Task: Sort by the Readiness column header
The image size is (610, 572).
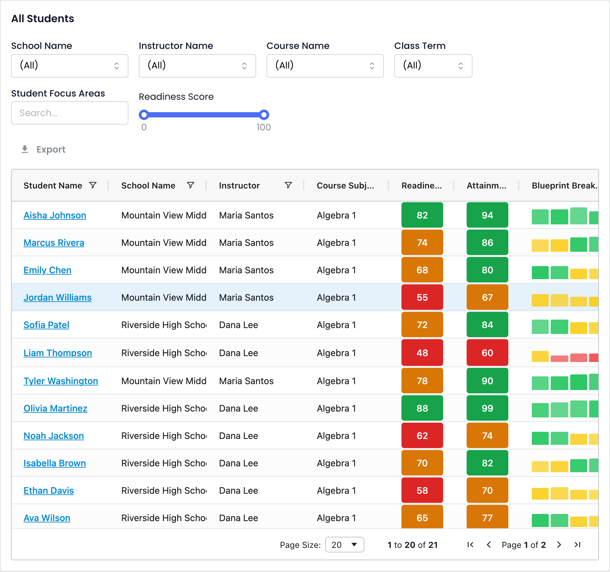Action: (x=422, y=186)
